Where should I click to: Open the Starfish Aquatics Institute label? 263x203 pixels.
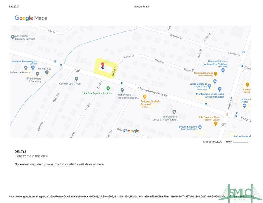(98, 93)
